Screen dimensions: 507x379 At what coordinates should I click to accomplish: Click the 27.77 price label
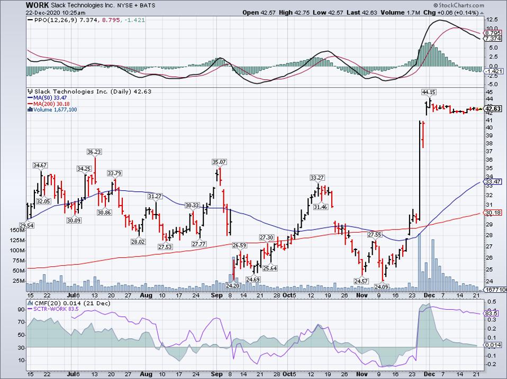tap(199, 244)
